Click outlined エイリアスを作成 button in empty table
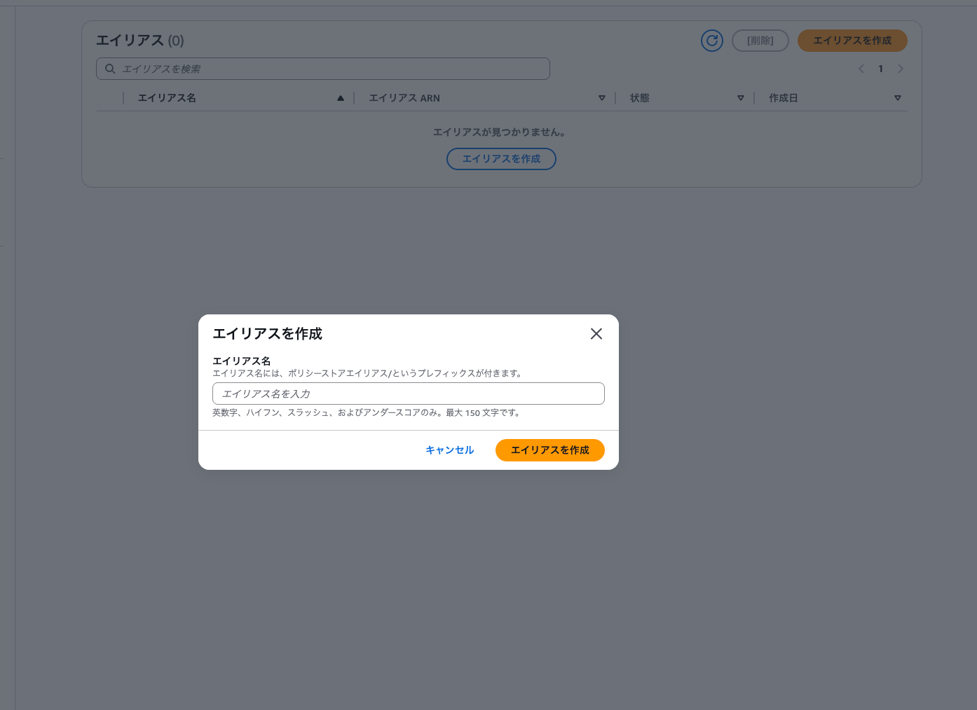 tap(501, 159)
